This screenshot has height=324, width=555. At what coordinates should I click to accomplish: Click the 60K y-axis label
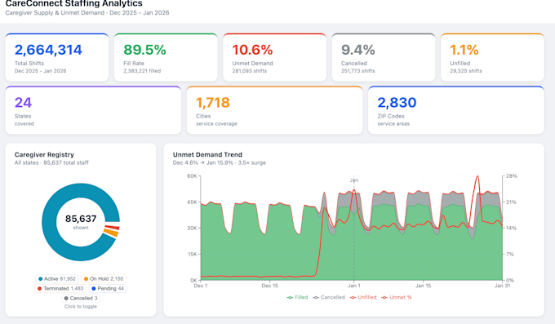tap(192, 176)
